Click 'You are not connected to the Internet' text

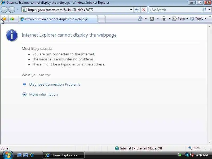coord(64,54)
